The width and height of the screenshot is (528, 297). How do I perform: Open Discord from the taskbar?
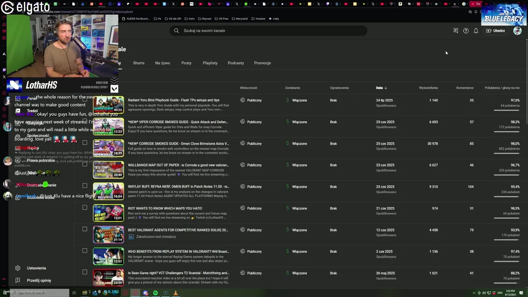coord(145,293)
